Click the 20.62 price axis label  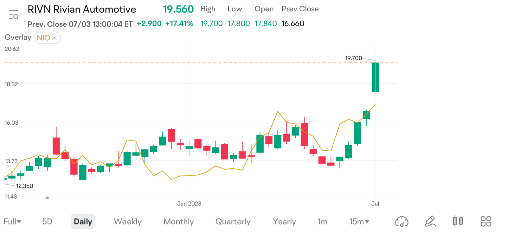12,49
